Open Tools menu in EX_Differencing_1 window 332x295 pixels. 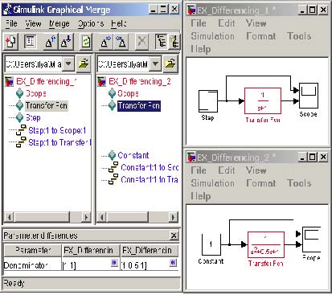pos(299,36)
